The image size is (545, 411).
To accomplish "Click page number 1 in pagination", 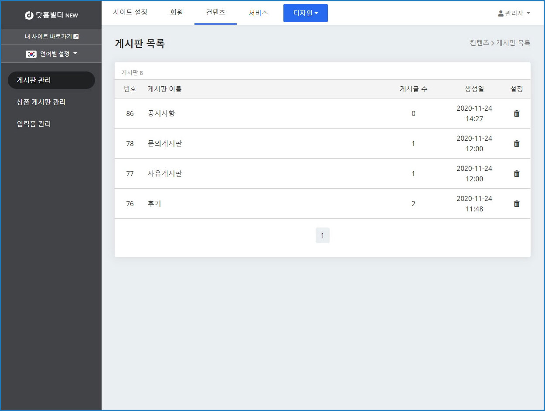I will 322,235.
